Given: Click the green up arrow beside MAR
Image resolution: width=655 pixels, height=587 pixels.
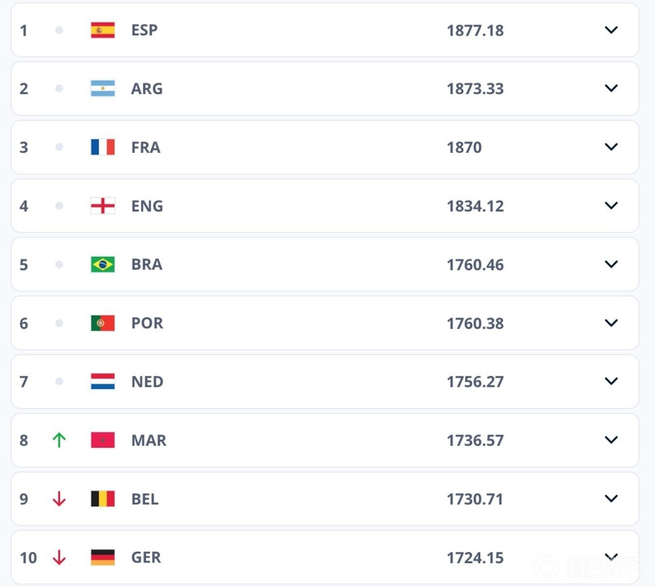Looking at the screenshot, I should (x=59, y=440).
